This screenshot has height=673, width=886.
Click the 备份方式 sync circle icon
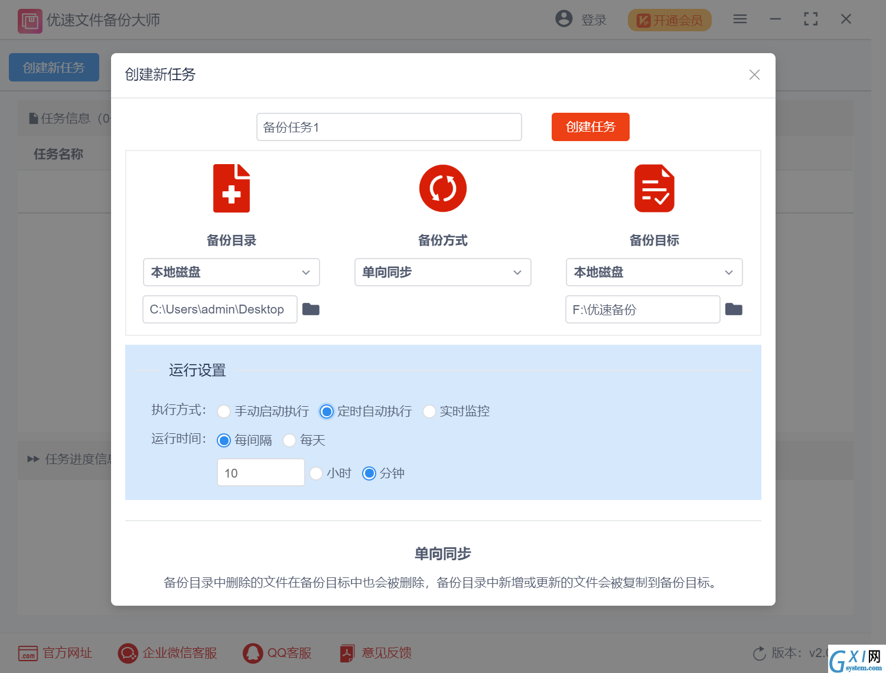[443, 188]
